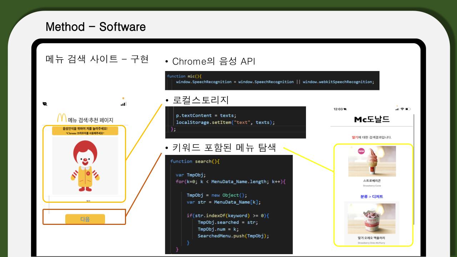Click the highlighted 딸기 keyword in results
This screenshot has width=457, height=257.
coord(355,137)
